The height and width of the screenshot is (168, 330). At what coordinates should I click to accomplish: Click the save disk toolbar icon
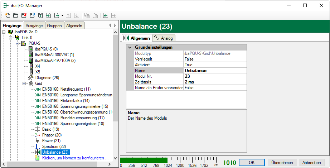pos(40,15)
